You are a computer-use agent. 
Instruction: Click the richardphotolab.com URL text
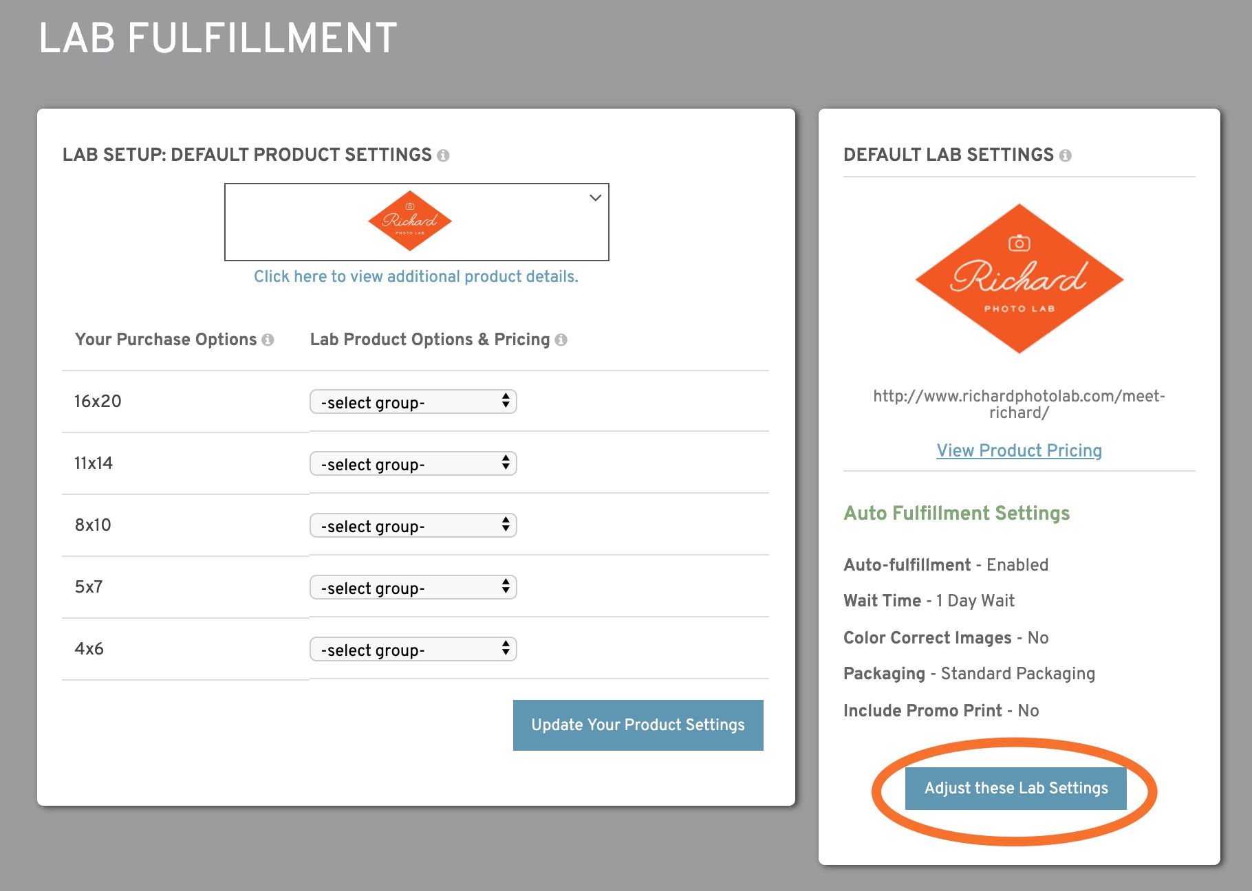(x=1019, y=404)
